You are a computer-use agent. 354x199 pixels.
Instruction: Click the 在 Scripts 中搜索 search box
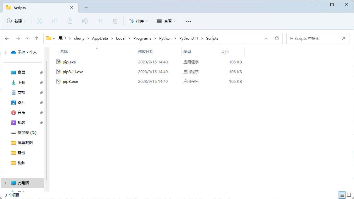[x=318, y=39]
